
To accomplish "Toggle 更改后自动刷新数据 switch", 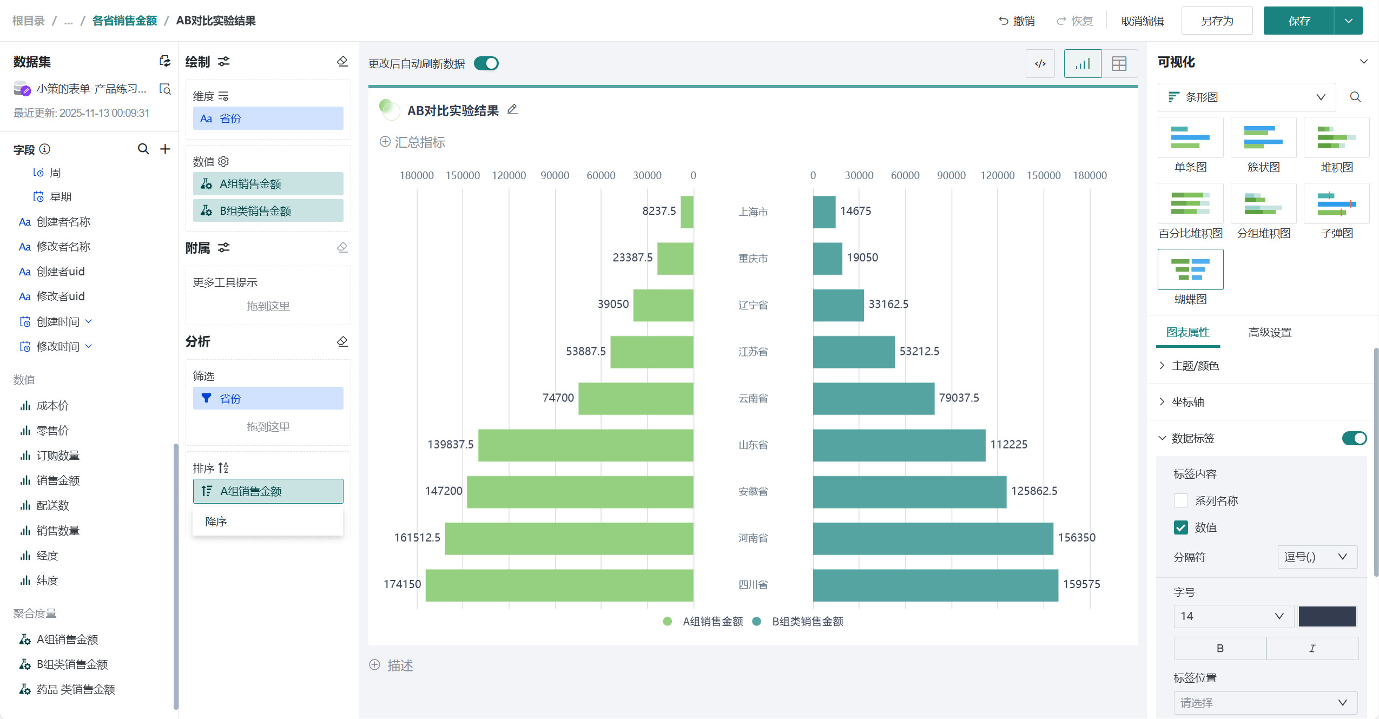I will (x=486, y=63).
